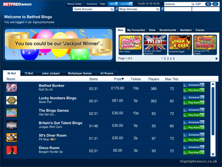Open the Help menu item

coord(103,4)
